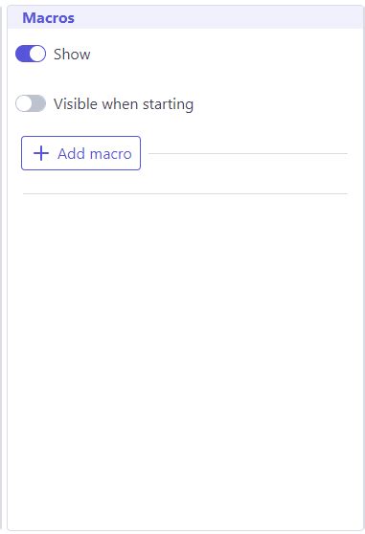Switch on Visible when starting
The image size is (365, 534).
point(31,103)
